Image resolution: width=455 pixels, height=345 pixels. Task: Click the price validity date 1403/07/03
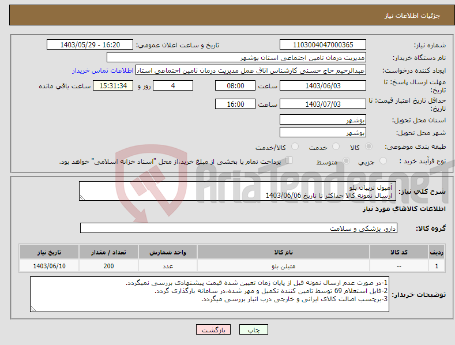(323, 104)
